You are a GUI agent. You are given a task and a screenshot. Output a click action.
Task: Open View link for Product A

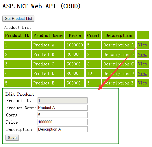pyautogui.click(x=143, y=45)
